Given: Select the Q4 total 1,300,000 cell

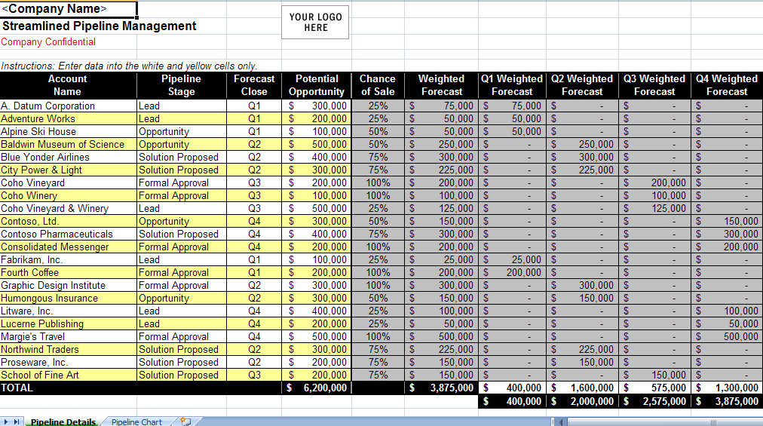Looking at the screenshot, I should click(x=727, y=388).
